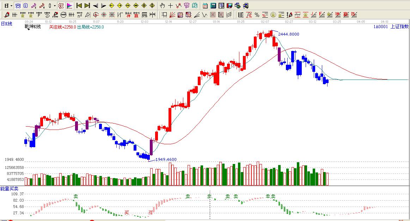
Task: Click the yellow diamond left-arrow icon
Action: pos(111,6)
